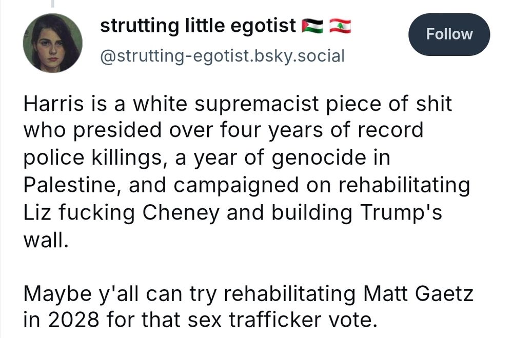
Task: Click the text 'record' in the post
Action: 389,130
